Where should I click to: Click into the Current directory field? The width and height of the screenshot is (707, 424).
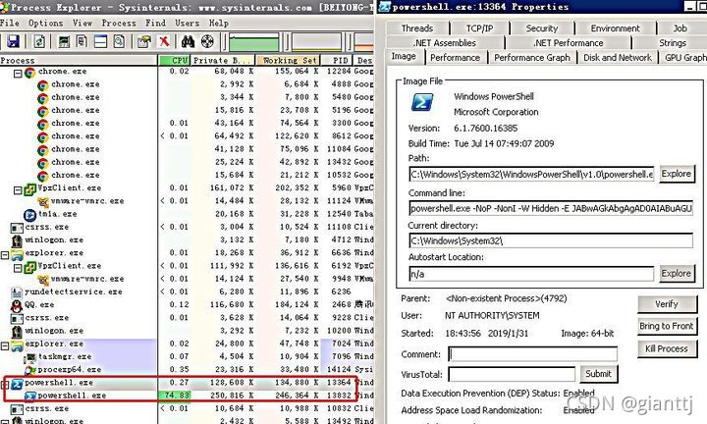551,241
